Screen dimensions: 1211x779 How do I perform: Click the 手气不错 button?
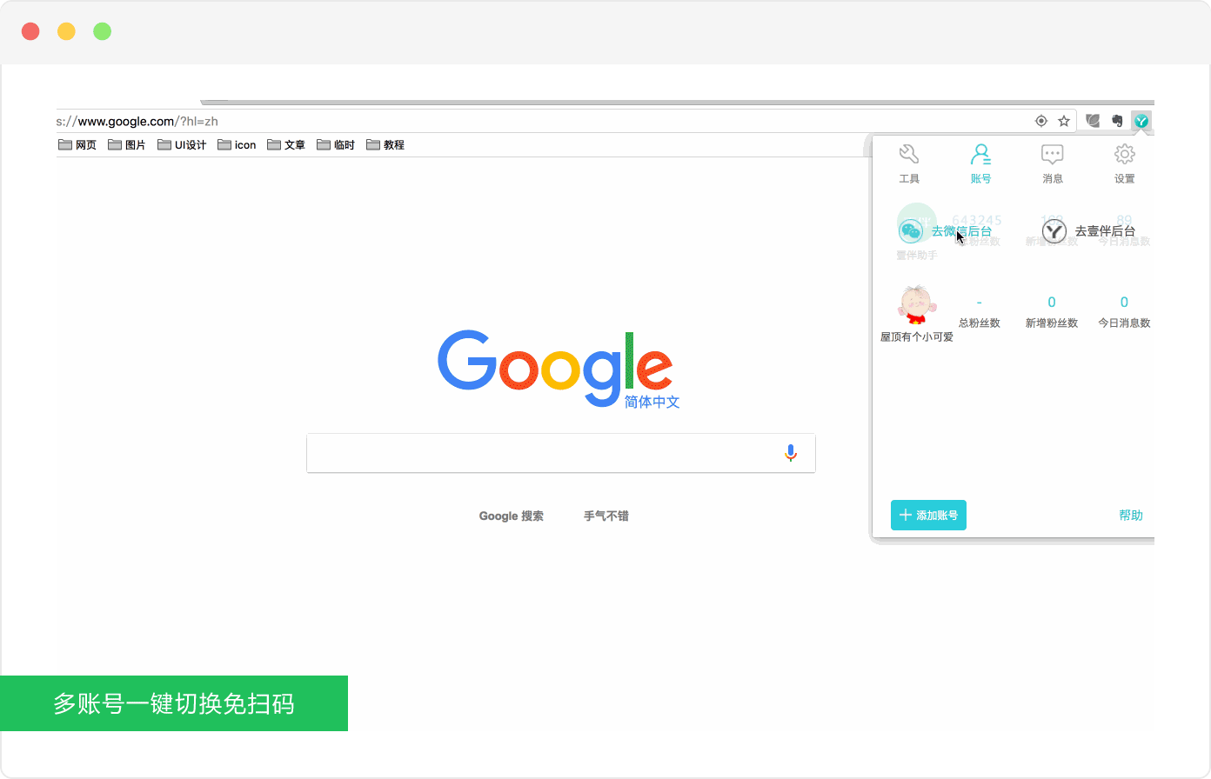click(605, 516)
